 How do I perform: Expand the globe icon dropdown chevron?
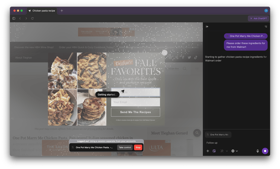pos(237,151)
